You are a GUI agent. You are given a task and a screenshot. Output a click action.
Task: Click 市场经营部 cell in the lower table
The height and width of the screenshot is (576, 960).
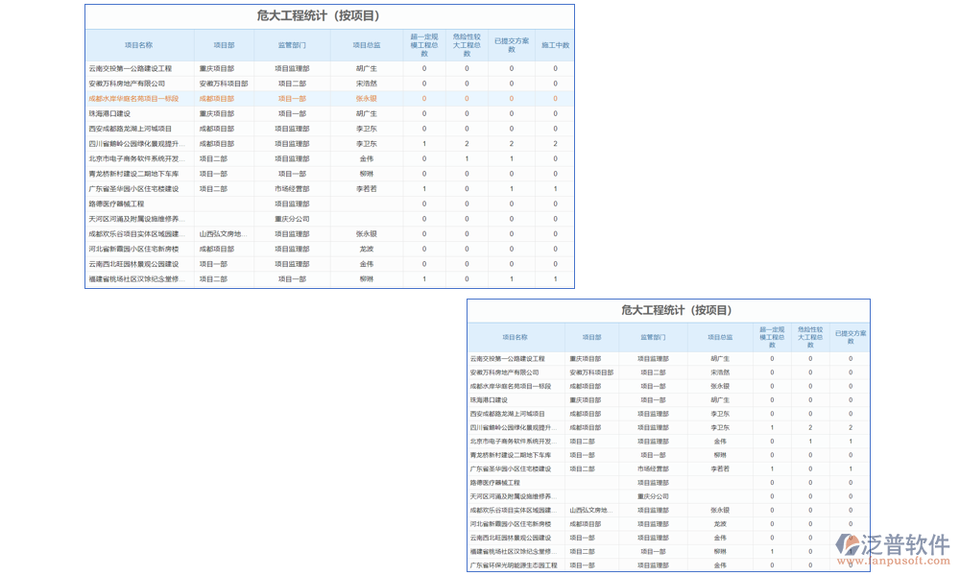coord(652,468)
